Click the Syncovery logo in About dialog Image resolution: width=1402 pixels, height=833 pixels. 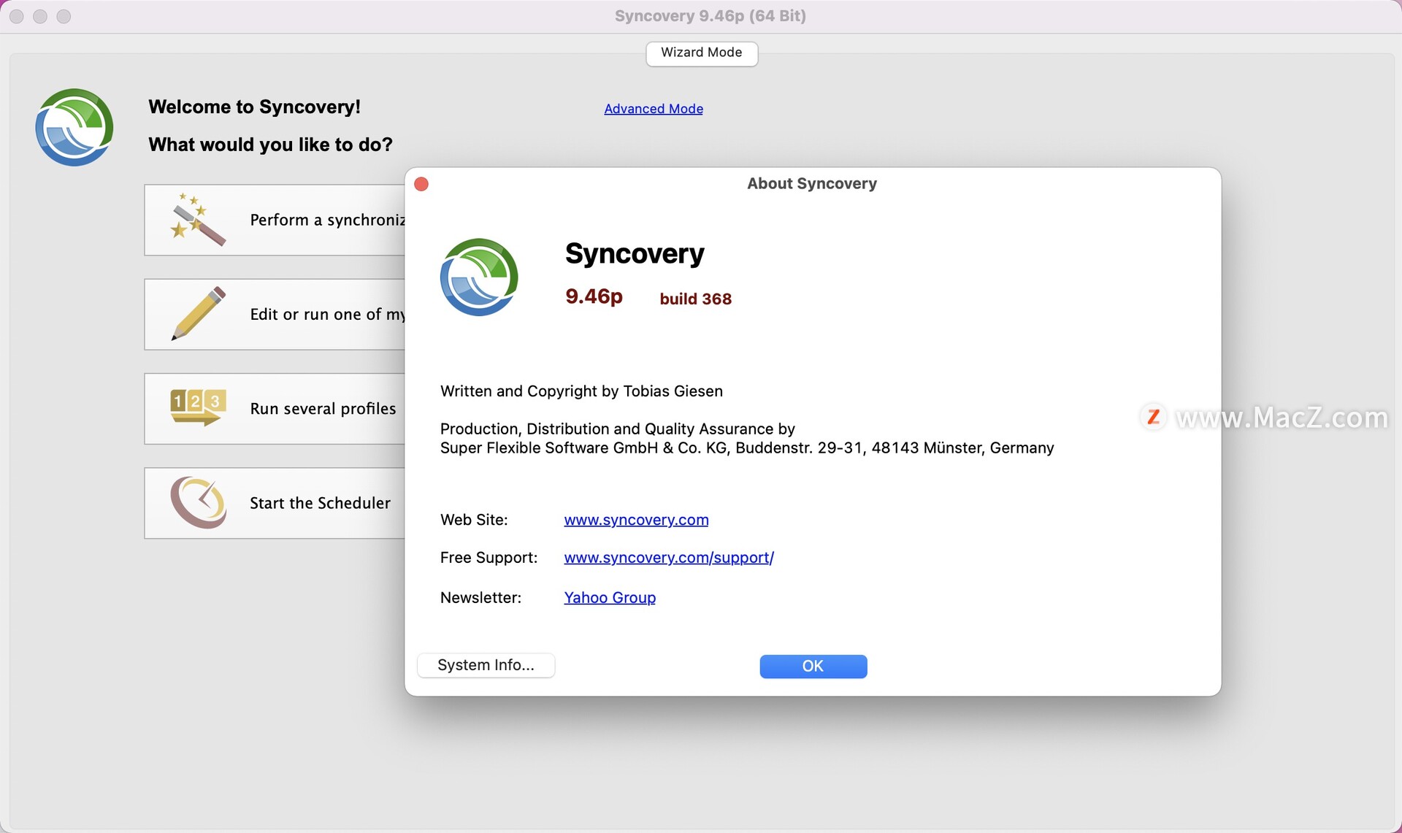click(480, 276)
